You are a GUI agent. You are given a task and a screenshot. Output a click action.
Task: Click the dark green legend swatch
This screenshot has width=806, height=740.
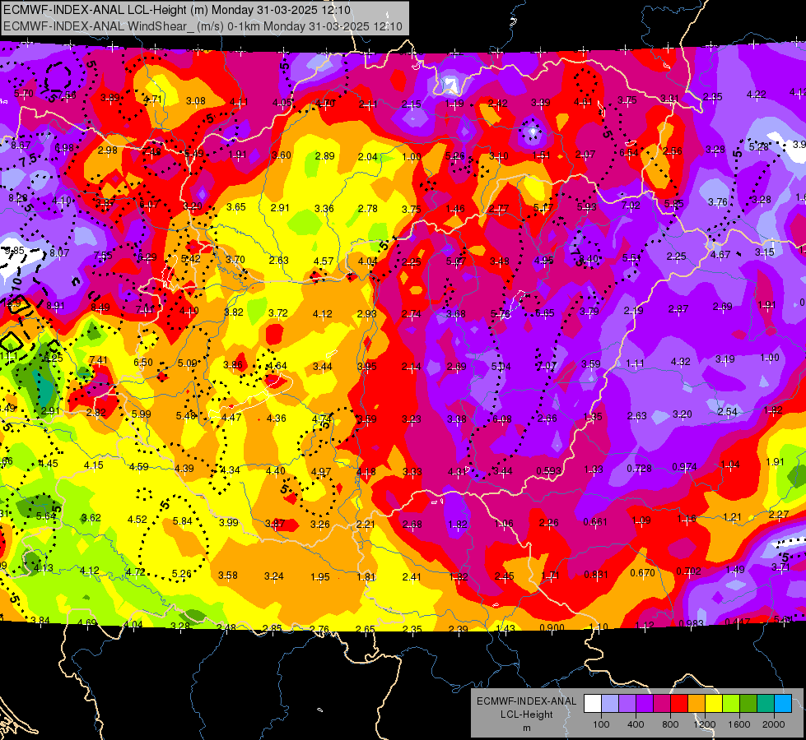pos(748,704)
